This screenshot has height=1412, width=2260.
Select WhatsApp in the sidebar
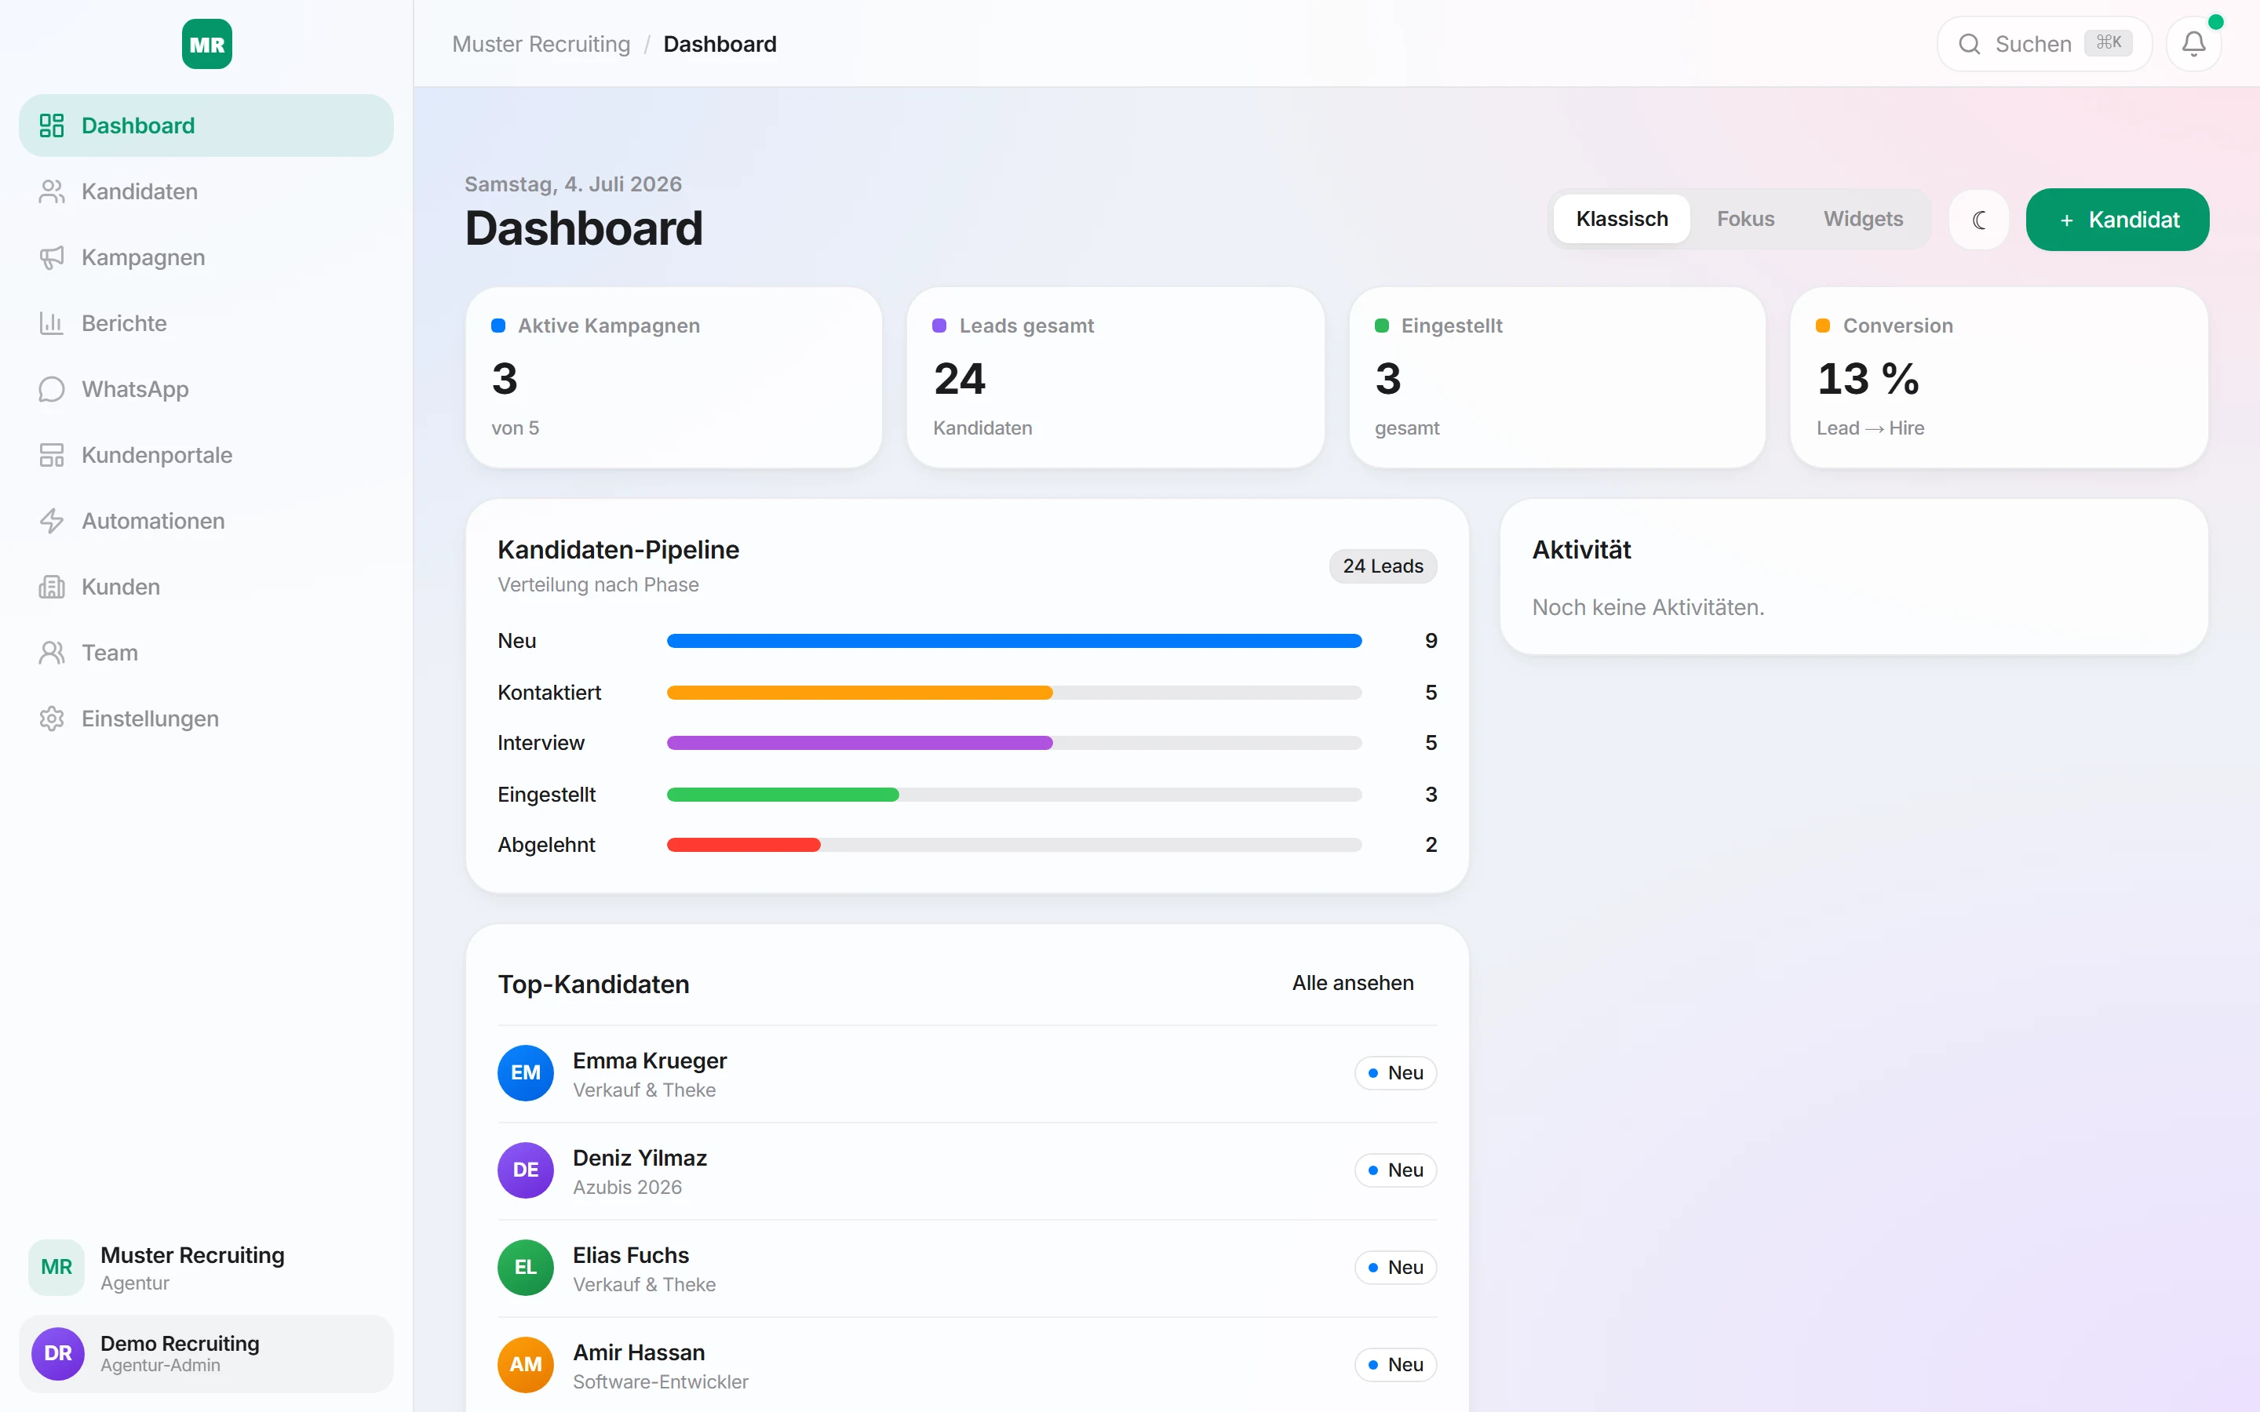(x=134, y=388)
